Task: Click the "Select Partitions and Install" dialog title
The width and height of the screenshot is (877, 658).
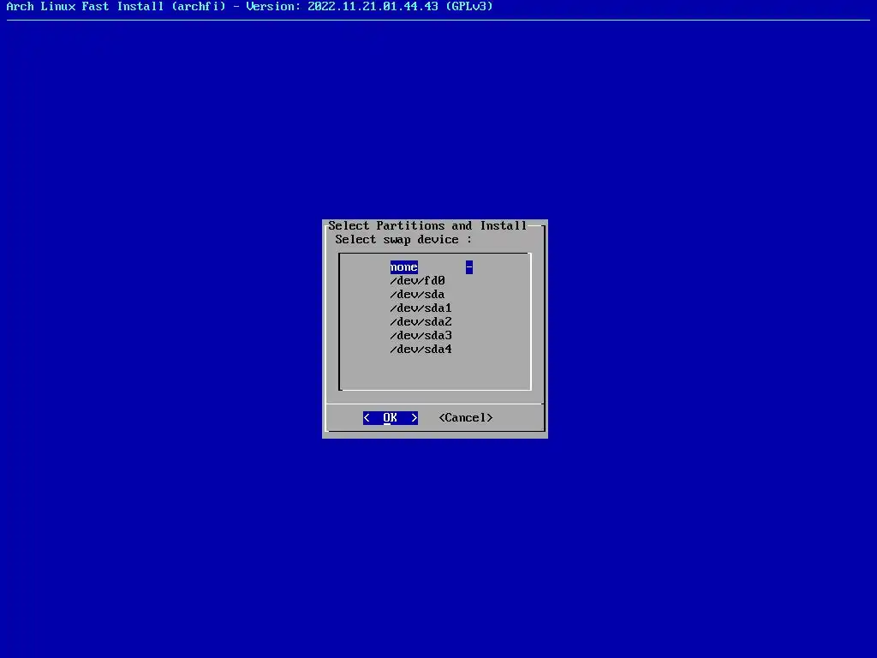Action: pyautogui.click(x=427, y=225)
